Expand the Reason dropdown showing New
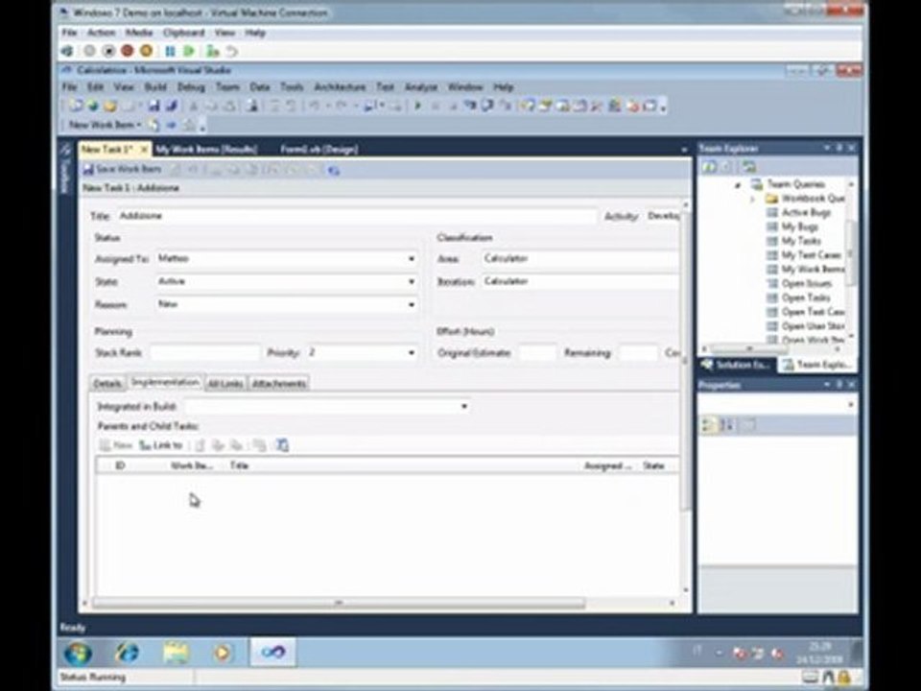This screenshot has height=691, width=921. (x=412, y=304)
